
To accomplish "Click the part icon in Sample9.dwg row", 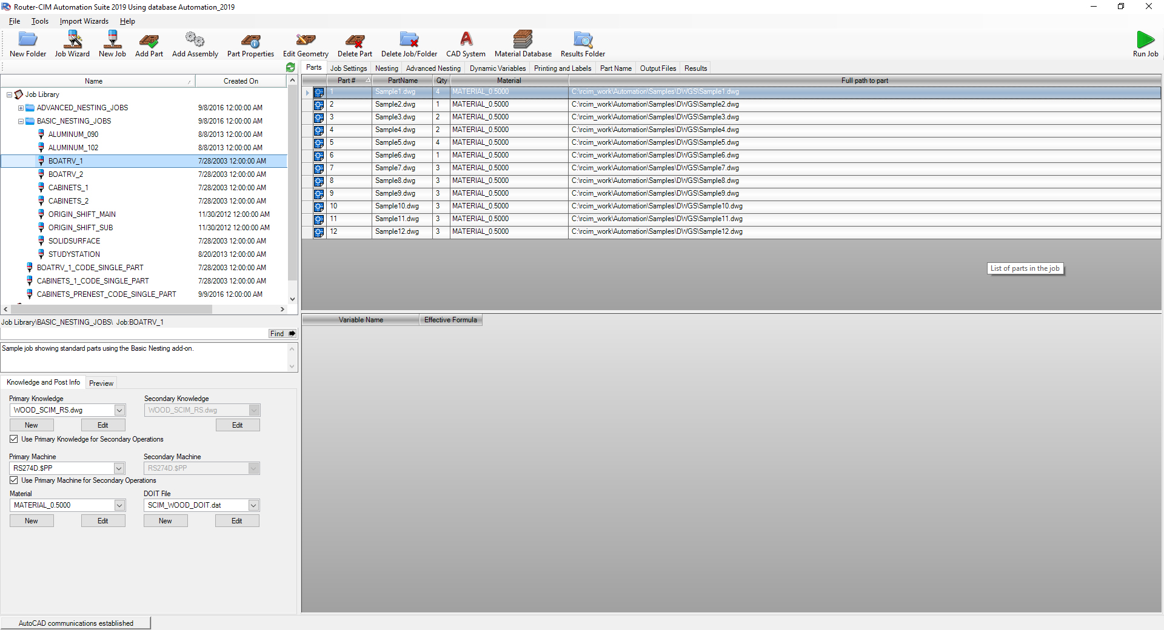I will 319,194.
